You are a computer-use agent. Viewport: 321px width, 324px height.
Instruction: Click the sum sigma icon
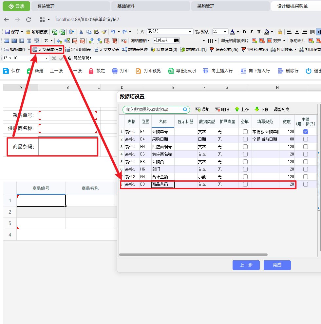(46, 41)
